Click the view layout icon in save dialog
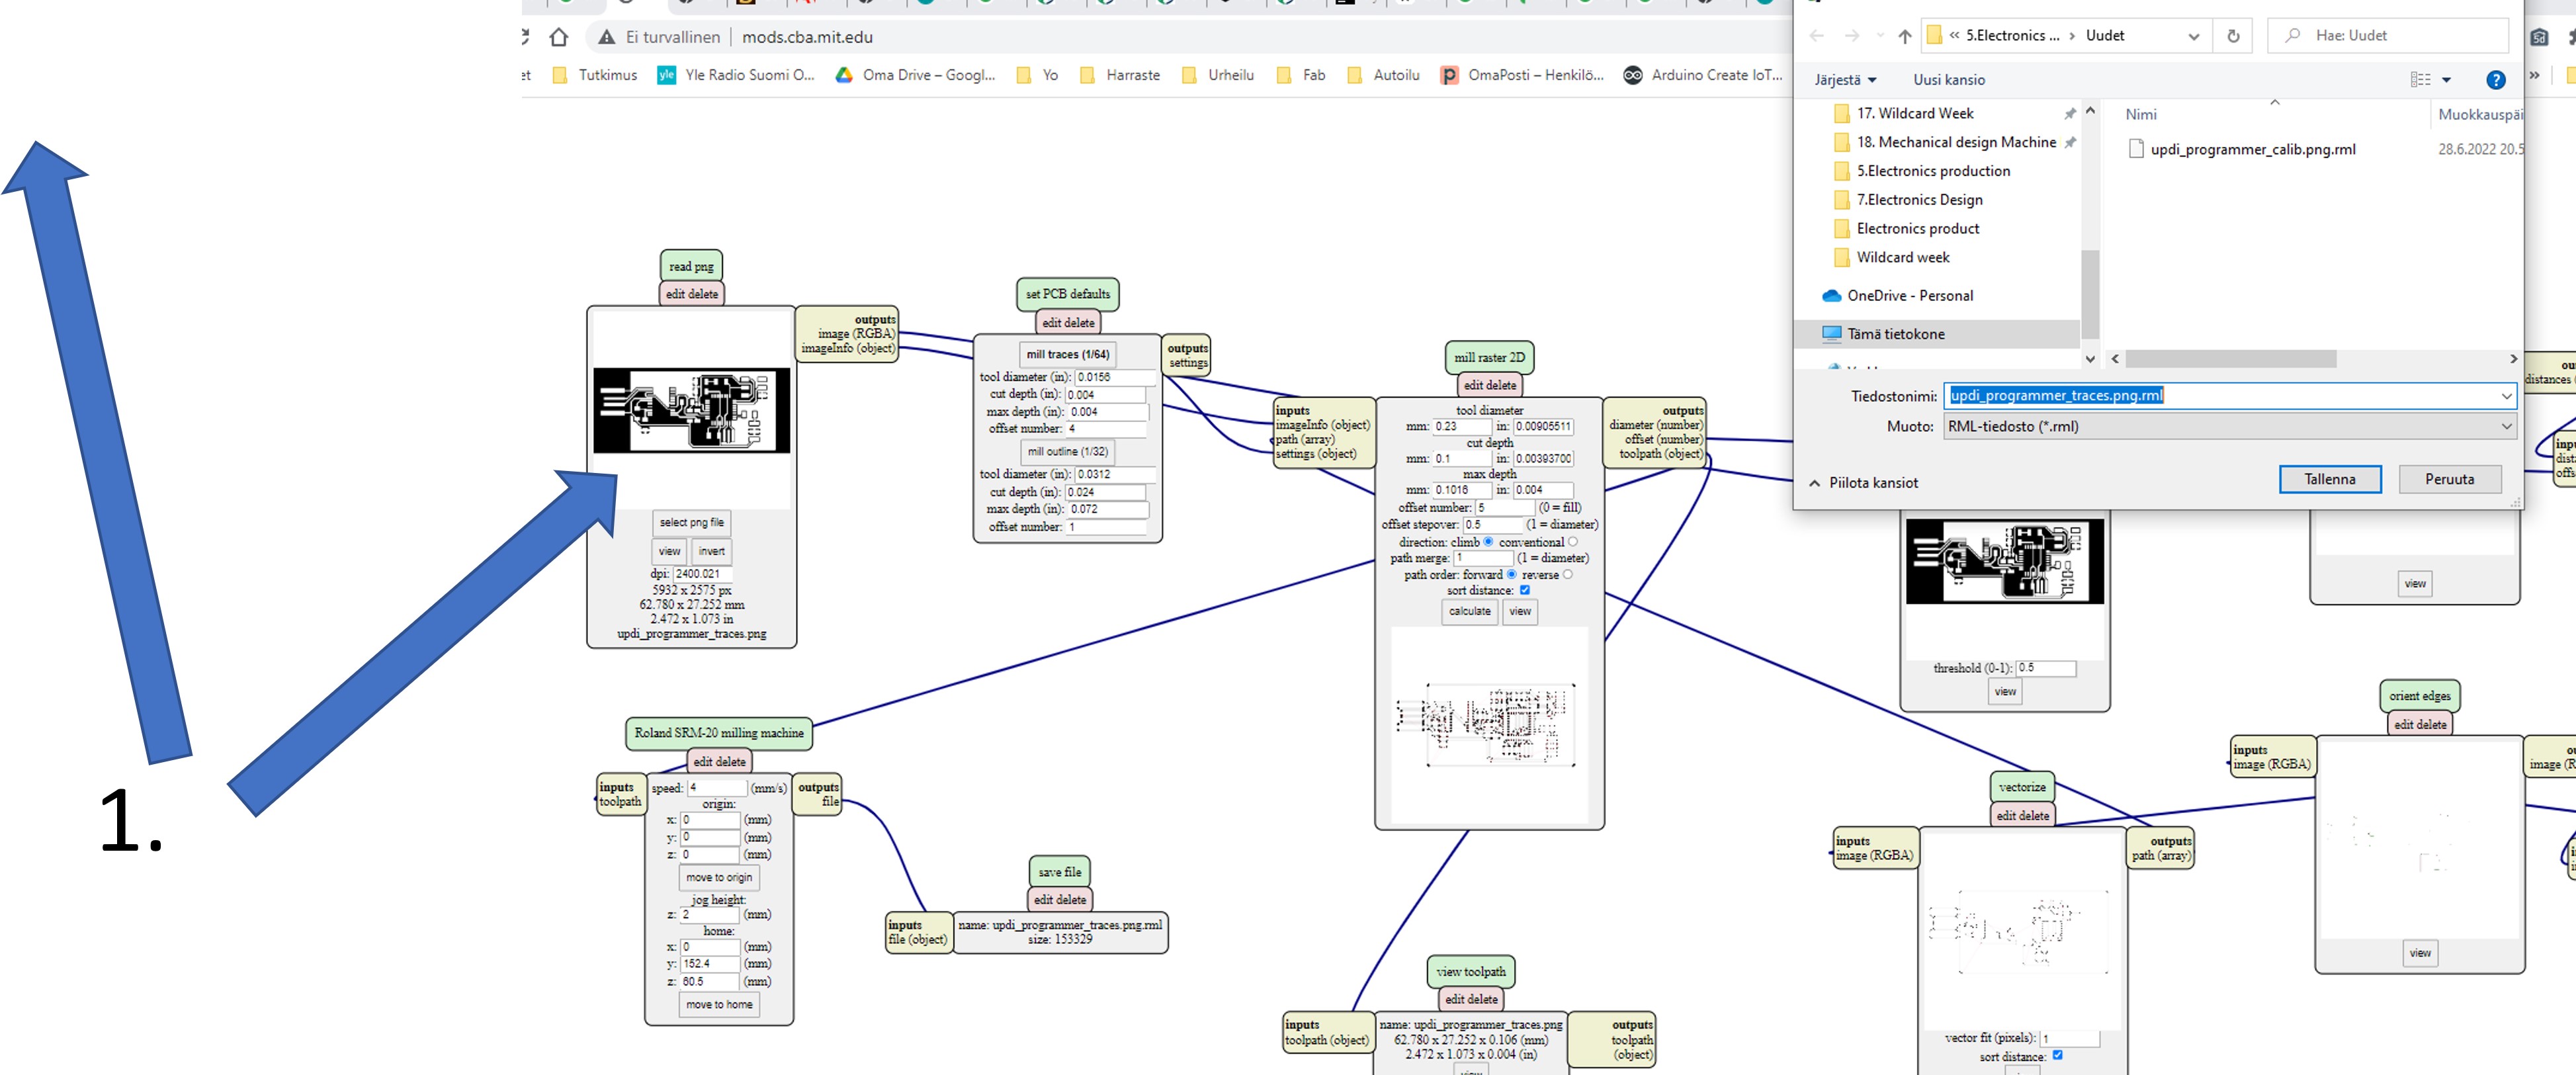Screen dimensions: 2576x1075 tap(2420, 80)
